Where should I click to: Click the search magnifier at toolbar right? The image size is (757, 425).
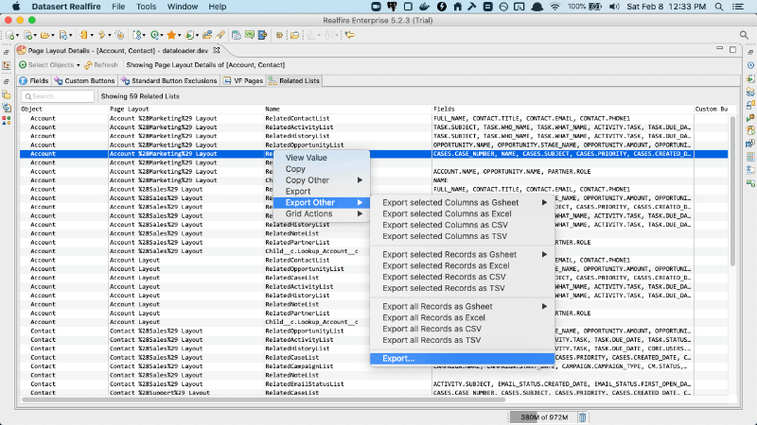(744, 35)
